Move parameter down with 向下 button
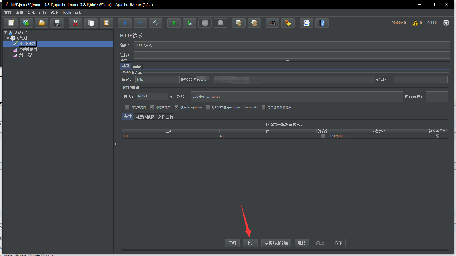 tap(338, 243)
